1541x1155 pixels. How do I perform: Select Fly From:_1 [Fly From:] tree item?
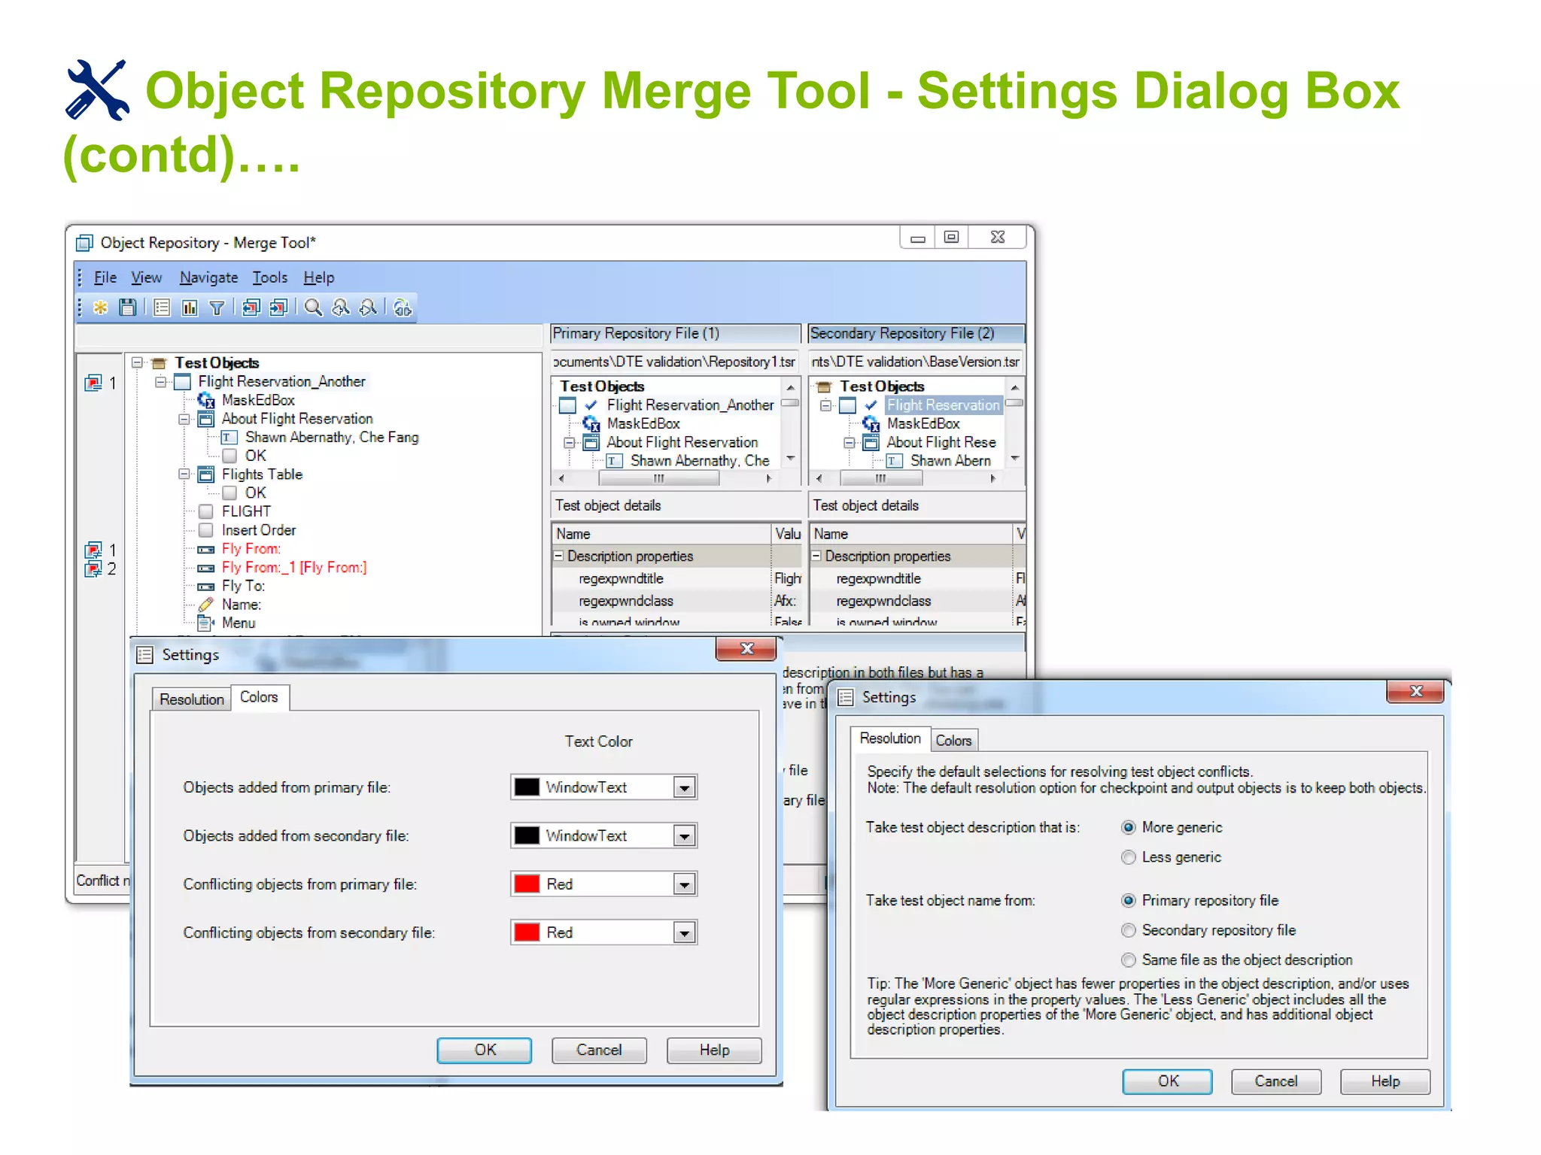click(x=294, y=568)
